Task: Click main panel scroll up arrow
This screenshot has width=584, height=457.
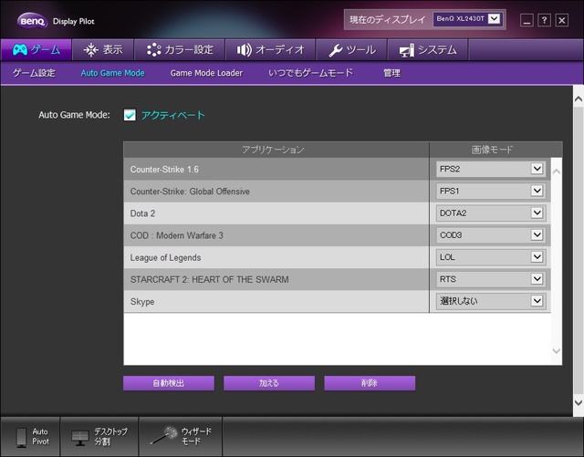Action: tap(579, 99)
